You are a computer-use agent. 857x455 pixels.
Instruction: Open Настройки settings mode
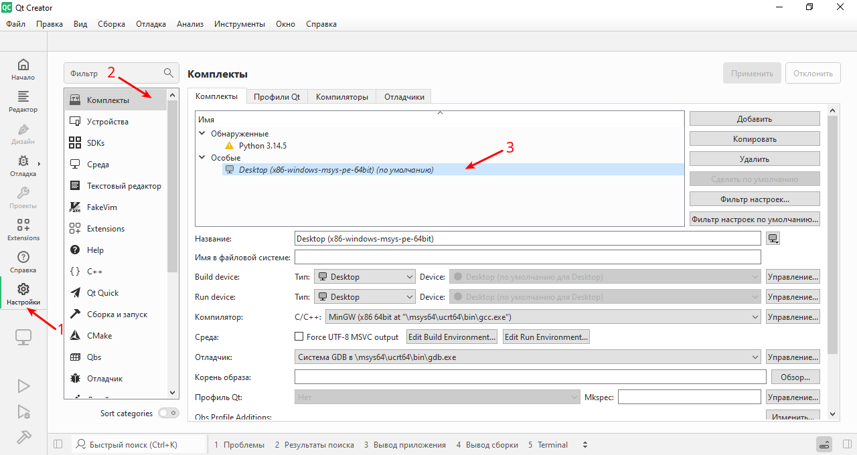[x=23, y=294]
